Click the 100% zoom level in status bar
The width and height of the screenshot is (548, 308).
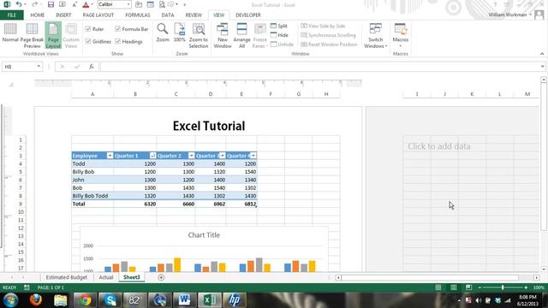[539, 287]
